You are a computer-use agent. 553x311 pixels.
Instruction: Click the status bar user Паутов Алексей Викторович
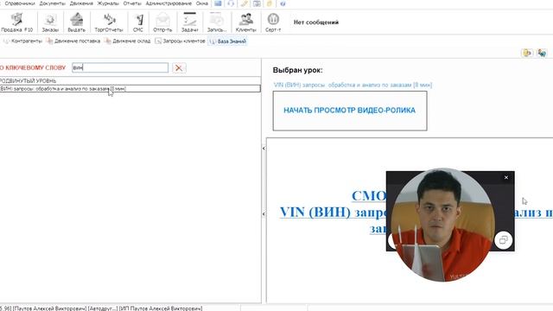tap(49, 308)
